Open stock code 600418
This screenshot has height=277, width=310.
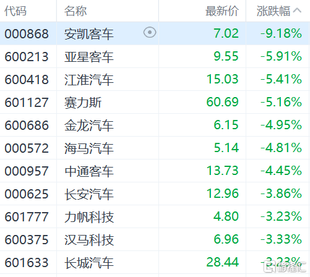pos(27,80)
